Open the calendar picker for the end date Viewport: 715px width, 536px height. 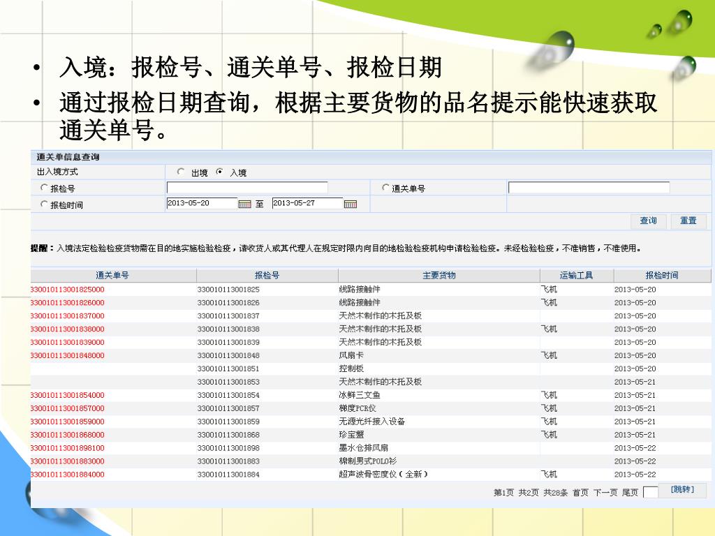351,204
